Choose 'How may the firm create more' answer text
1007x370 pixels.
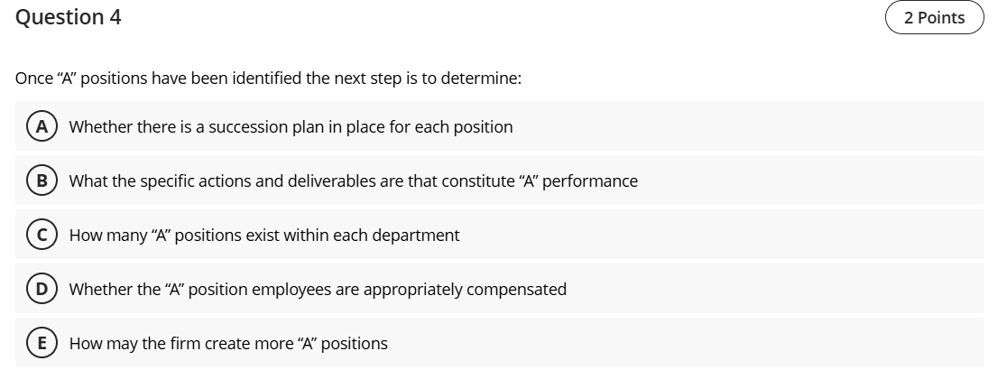[228, 343]
